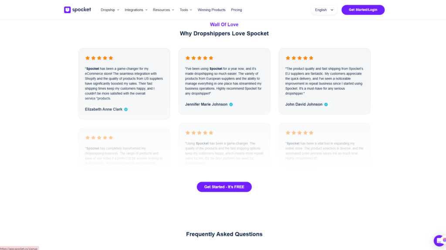Click the Get Started/Login button
This screenshot has width=446, height=250.
coord(363,10)
